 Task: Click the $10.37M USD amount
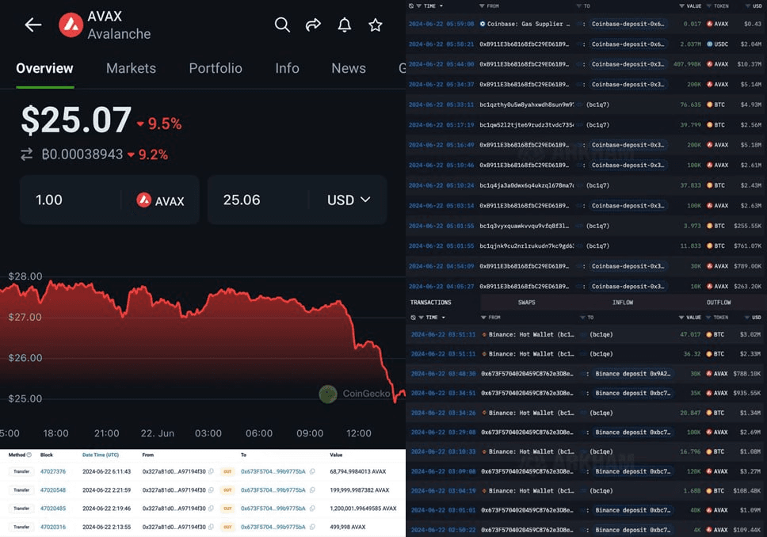pyautogui.click(x=750, y=64)
